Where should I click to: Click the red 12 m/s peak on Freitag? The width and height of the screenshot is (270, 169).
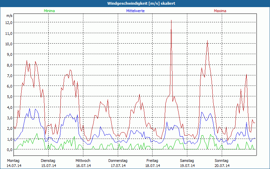(x=171, y=21)
